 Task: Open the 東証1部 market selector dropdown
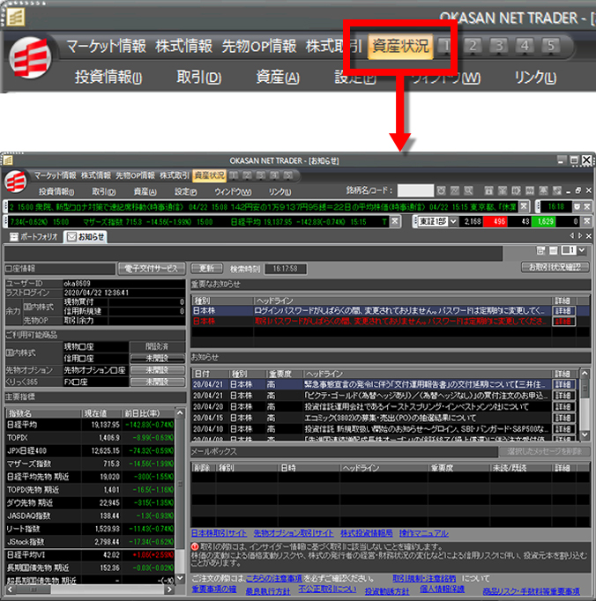(453, 221)
